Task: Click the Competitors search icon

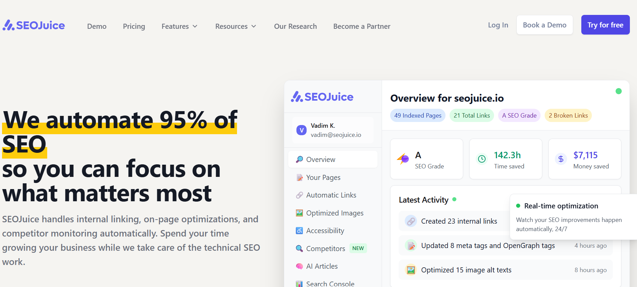Action: [x=299, y=249]
